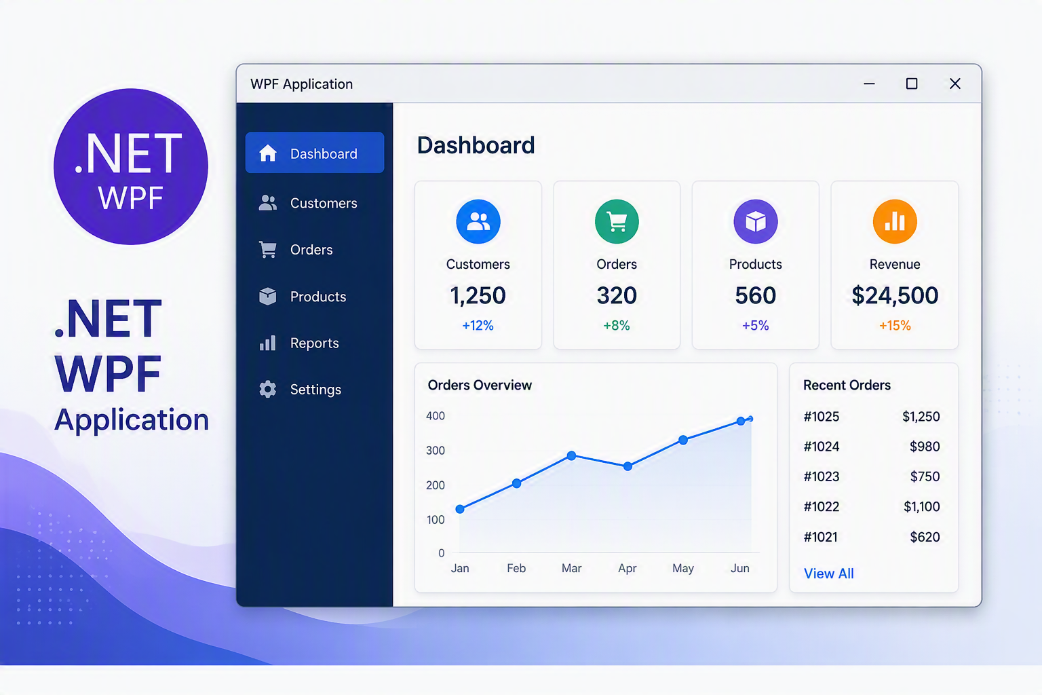Click the Jan data point on chart
The image size is (1042, 695).
[x=460, y=509]
